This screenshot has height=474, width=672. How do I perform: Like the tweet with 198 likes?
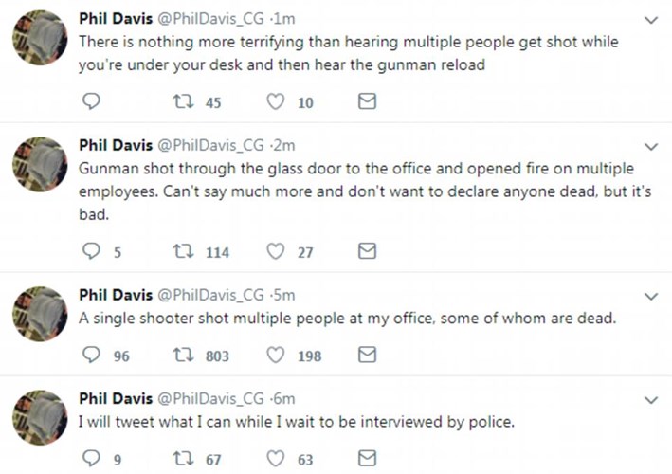tap(277, 355)
